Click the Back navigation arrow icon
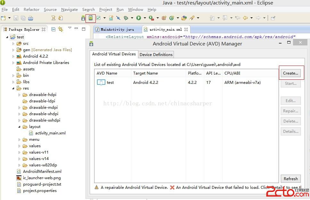Viewport: 310px width, 200px height. [x=245, y=18]
